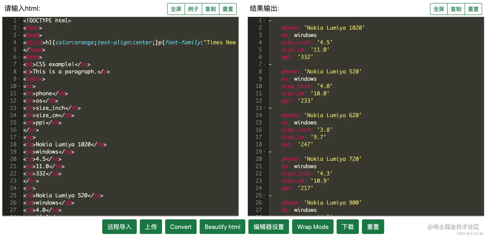Click output line ppi: '247'

297,145
